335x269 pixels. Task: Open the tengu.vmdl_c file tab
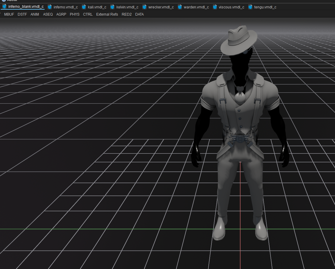coord(263,7)
